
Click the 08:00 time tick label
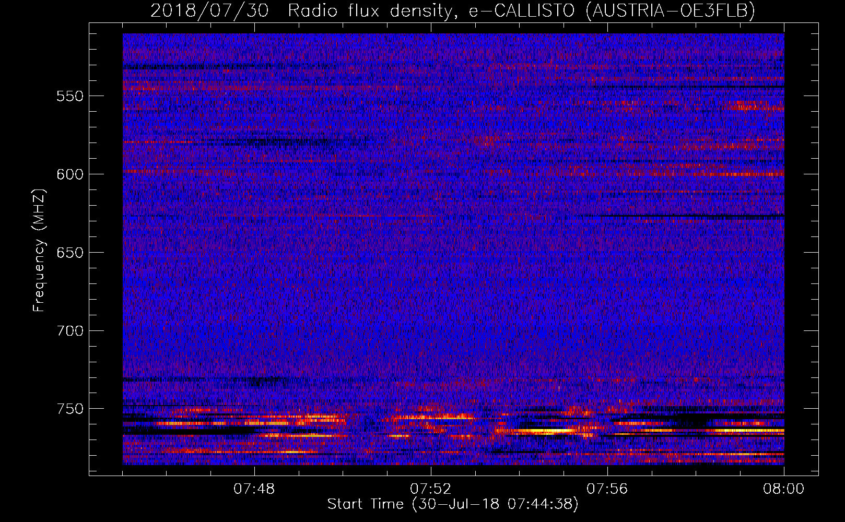pos(783,489)
